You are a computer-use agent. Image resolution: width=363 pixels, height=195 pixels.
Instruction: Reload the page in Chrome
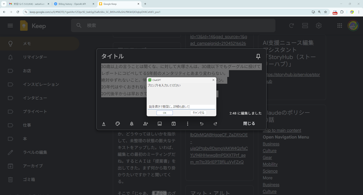click(18, 12)
